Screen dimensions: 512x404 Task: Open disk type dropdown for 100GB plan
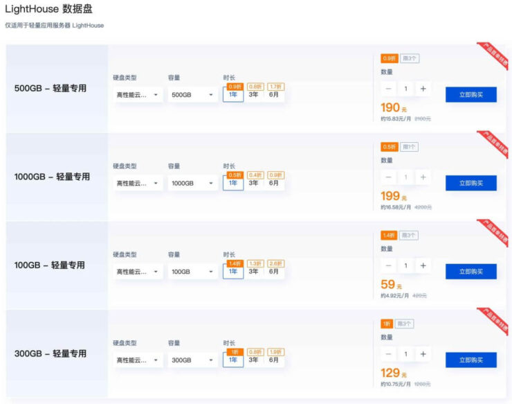coord(138,272)
